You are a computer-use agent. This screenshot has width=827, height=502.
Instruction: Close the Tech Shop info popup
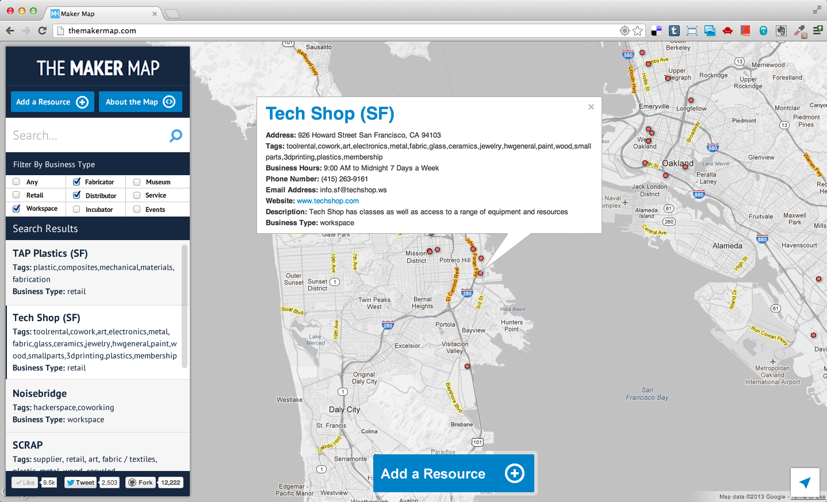(x=591, y=107)
